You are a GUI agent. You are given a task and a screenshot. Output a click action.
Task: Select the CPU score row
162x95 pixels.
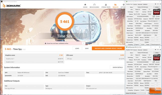[x=95, y=55]
